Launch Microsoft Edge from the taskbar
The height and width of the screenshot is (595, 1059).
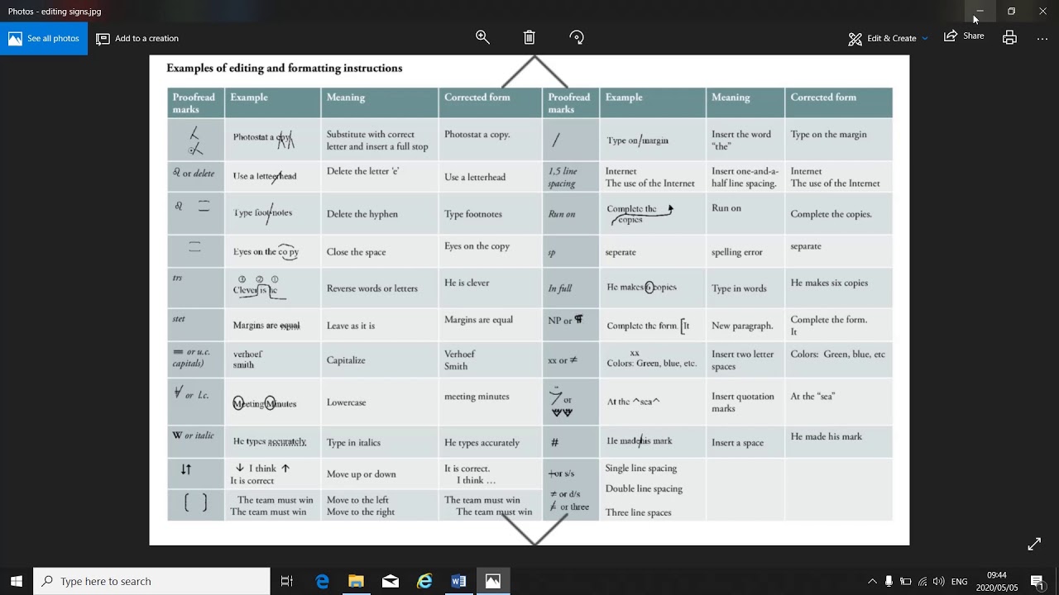click(x=322, y=581)
